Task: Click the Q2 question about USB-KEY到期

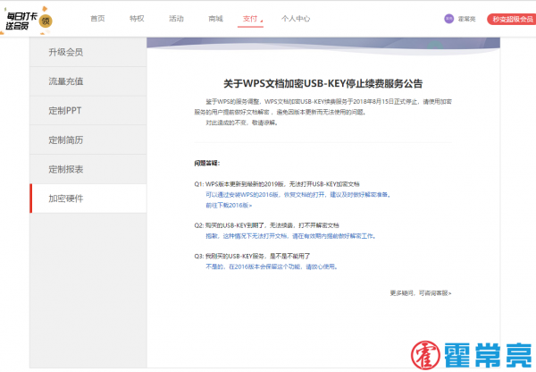Action: point(266,225)
